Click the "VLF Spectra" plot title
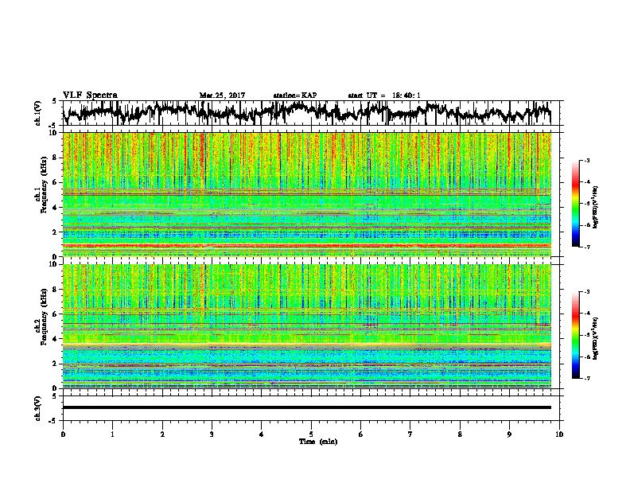The image size is (630, 487). pyautogui.click(x=90, y=95)
